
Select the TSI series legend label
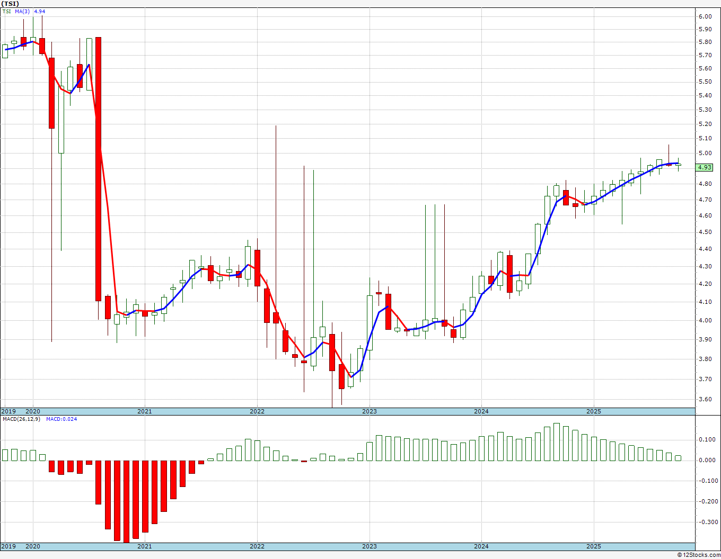(x=6, y=11)
